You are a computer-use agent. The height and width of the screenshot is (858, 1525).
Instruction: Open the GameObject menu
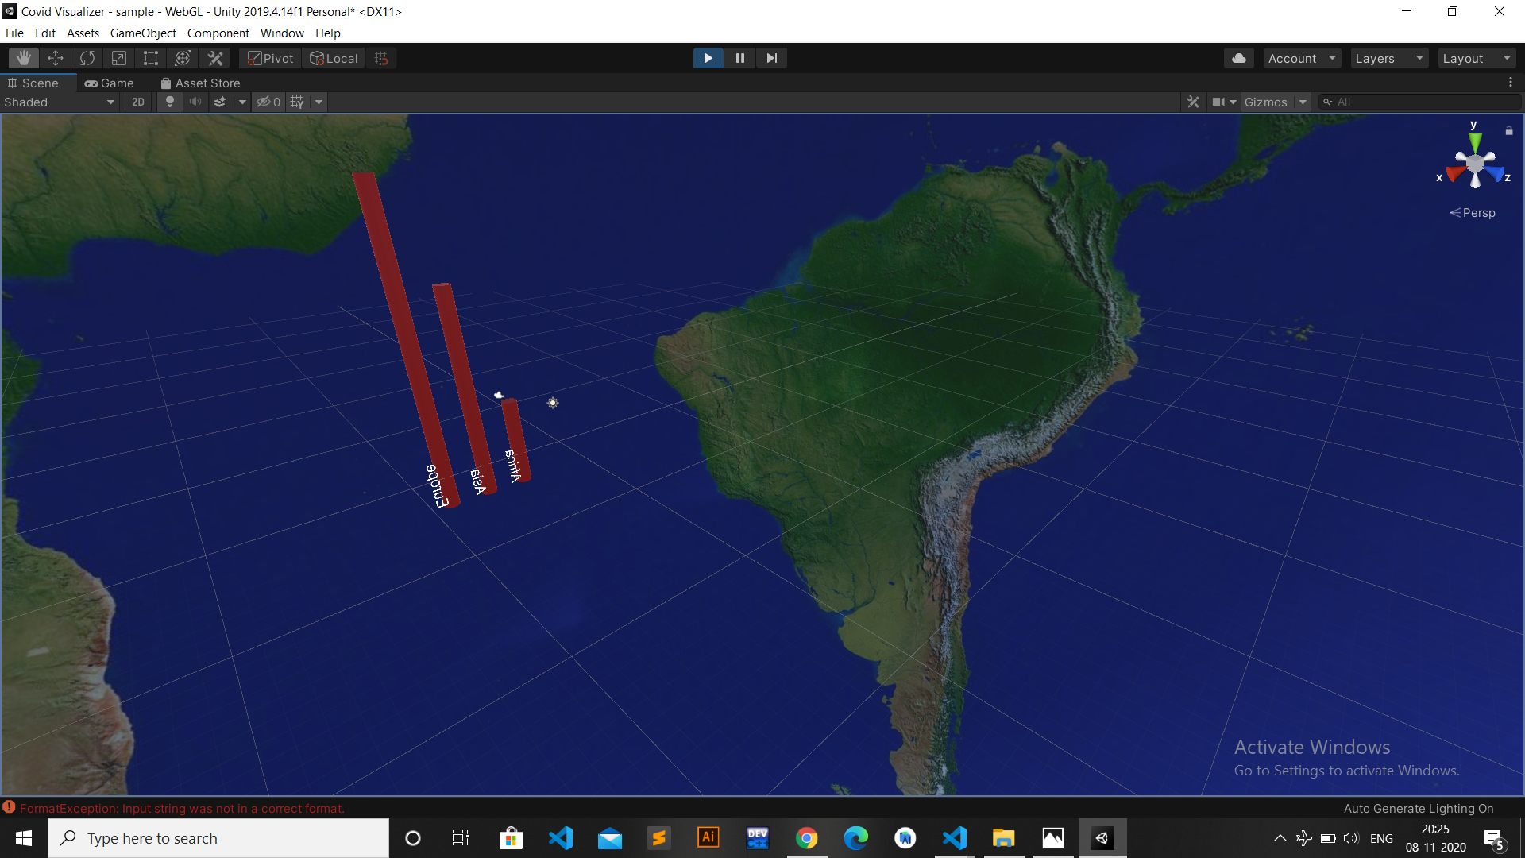(143, 33)
